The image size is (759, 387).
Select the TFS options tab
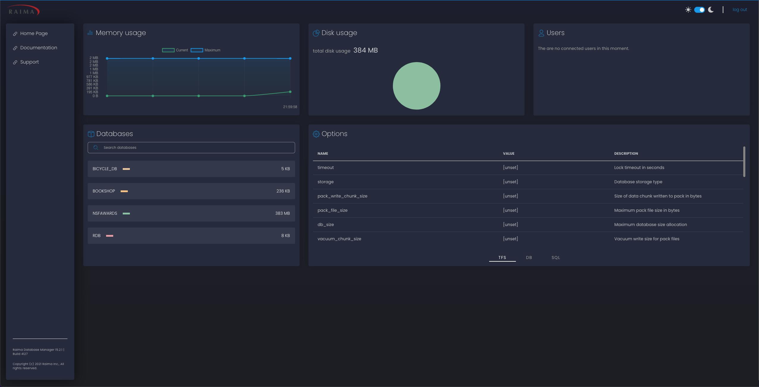pyautogui.click(x=502, y=258)
